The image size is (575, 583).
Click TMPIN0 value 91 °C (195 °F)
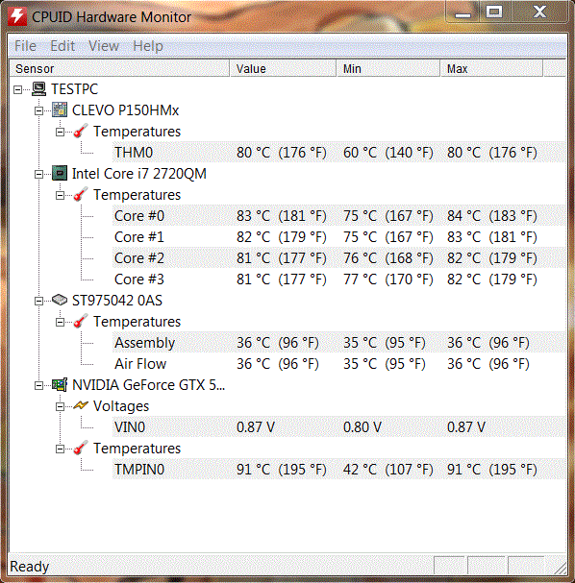pyautogui.click(x=282, y=470)
